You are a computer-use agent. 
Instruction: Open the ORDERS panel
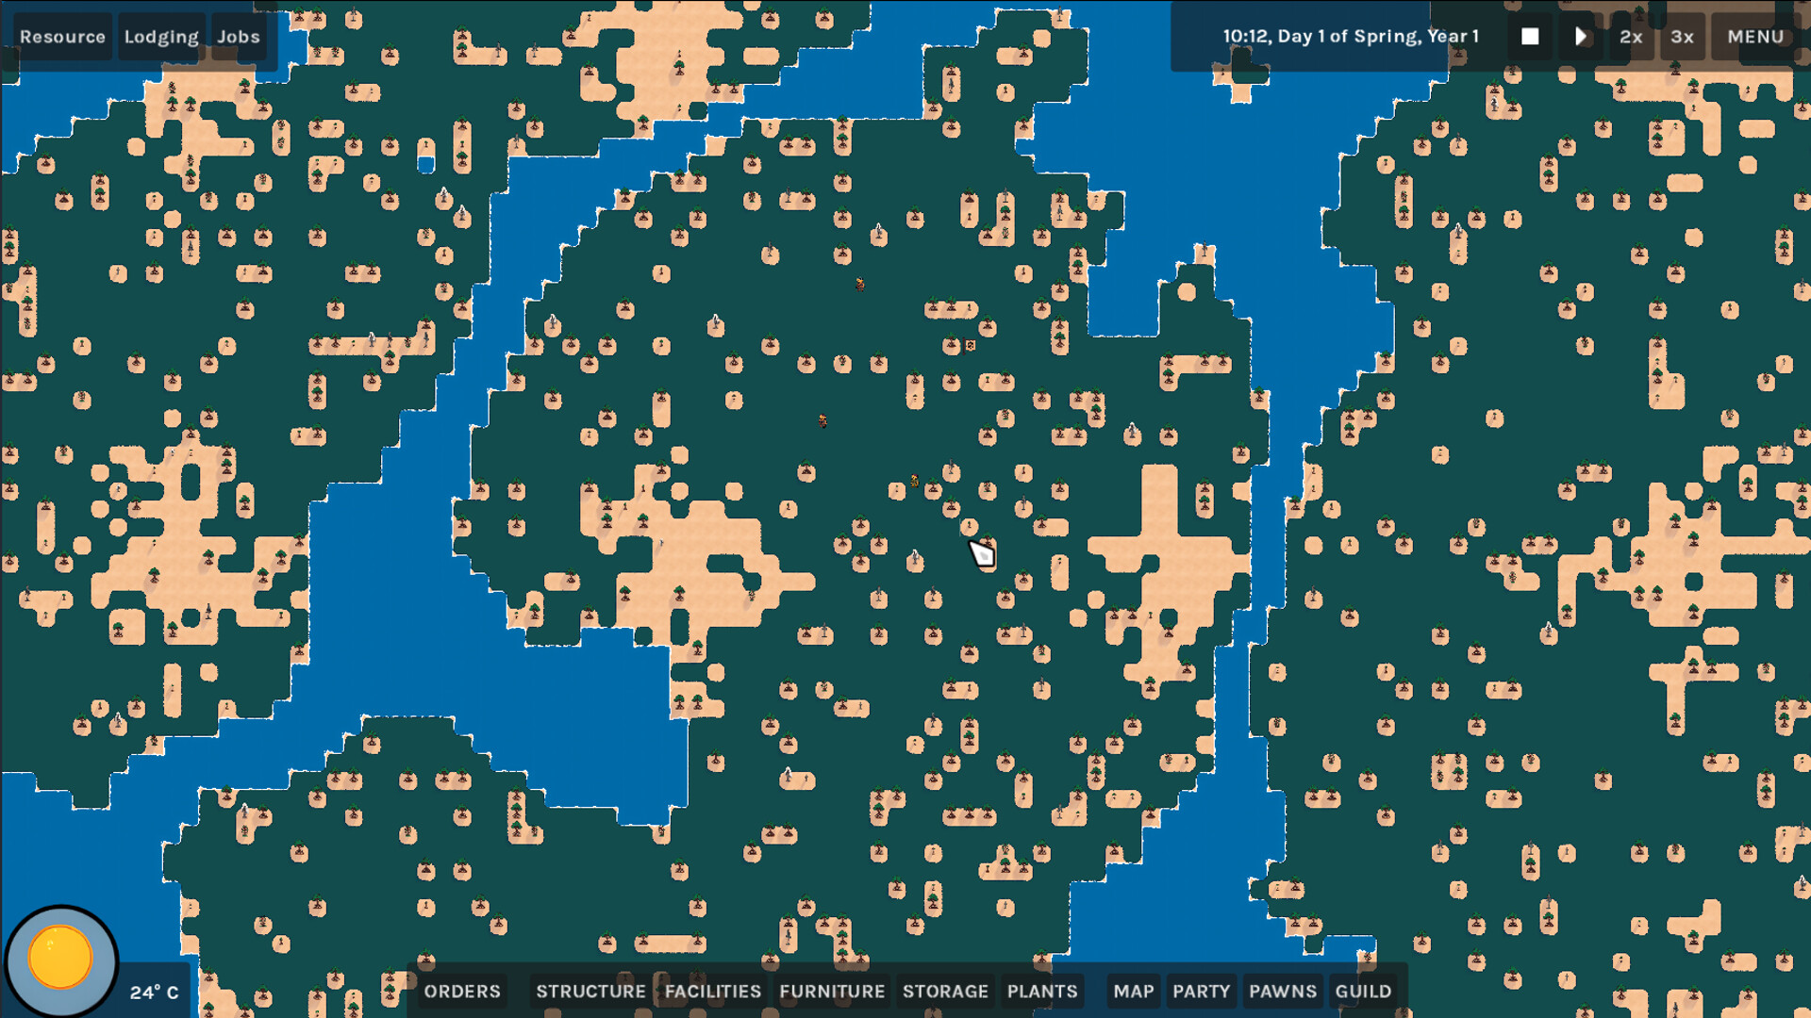pos(462,991)
